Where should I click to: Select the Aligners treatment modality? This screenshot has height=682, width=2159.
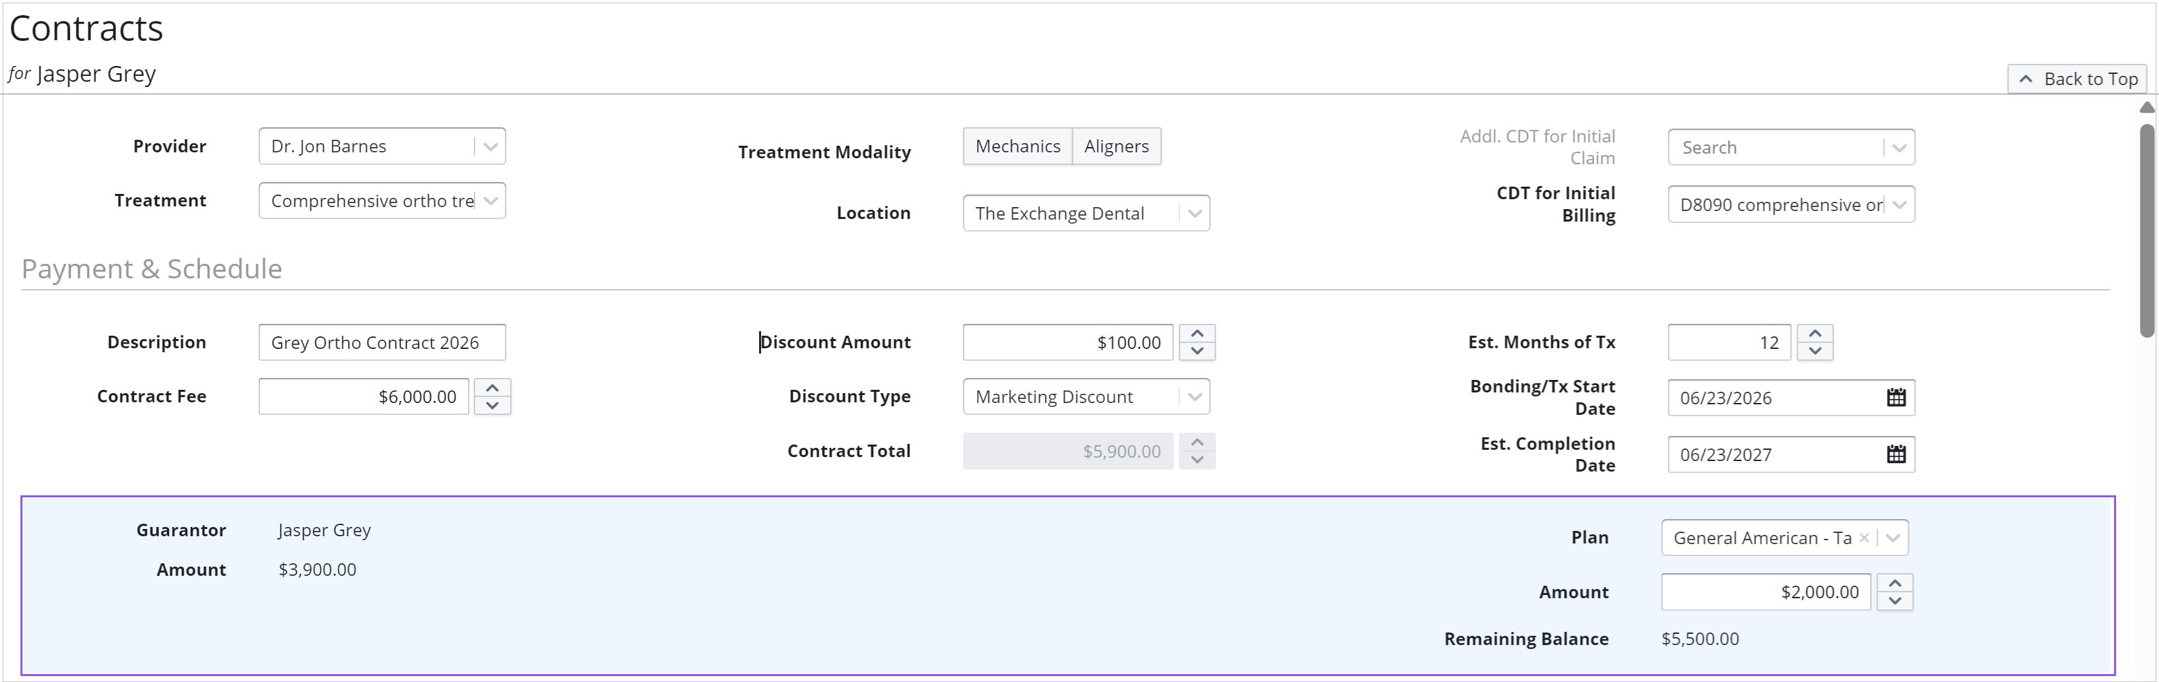(1116, 146)
